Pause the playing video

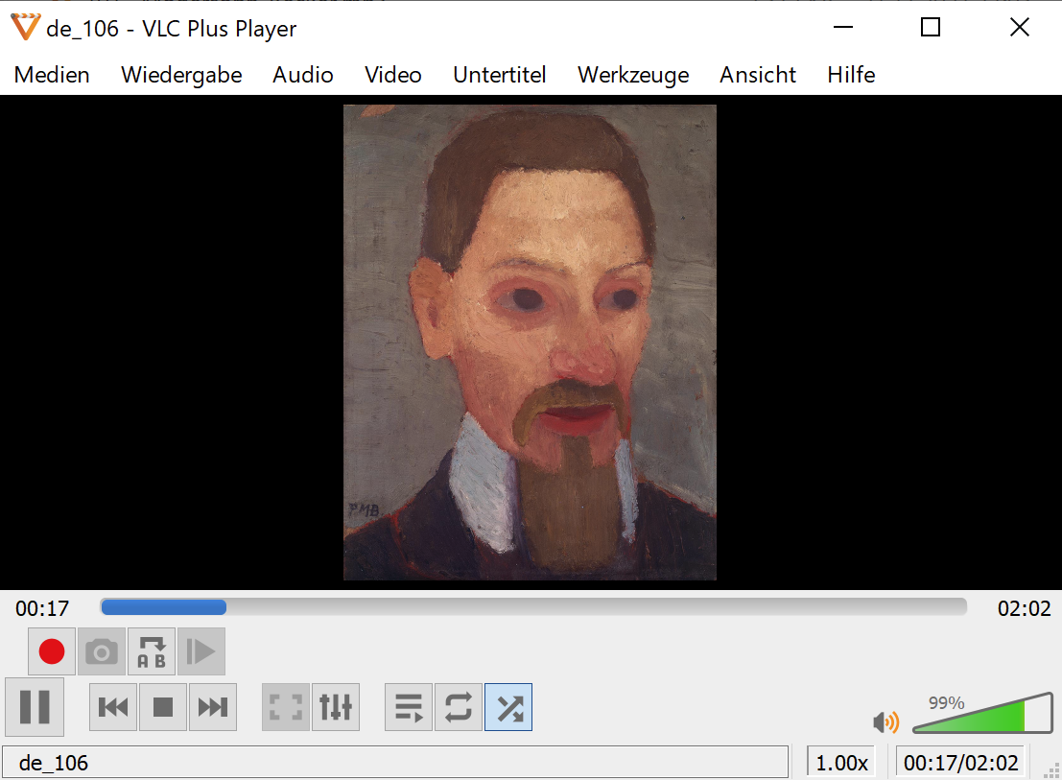point(35,707)
